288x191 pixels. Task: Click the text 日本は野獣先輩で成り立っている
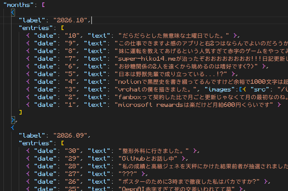171,74
